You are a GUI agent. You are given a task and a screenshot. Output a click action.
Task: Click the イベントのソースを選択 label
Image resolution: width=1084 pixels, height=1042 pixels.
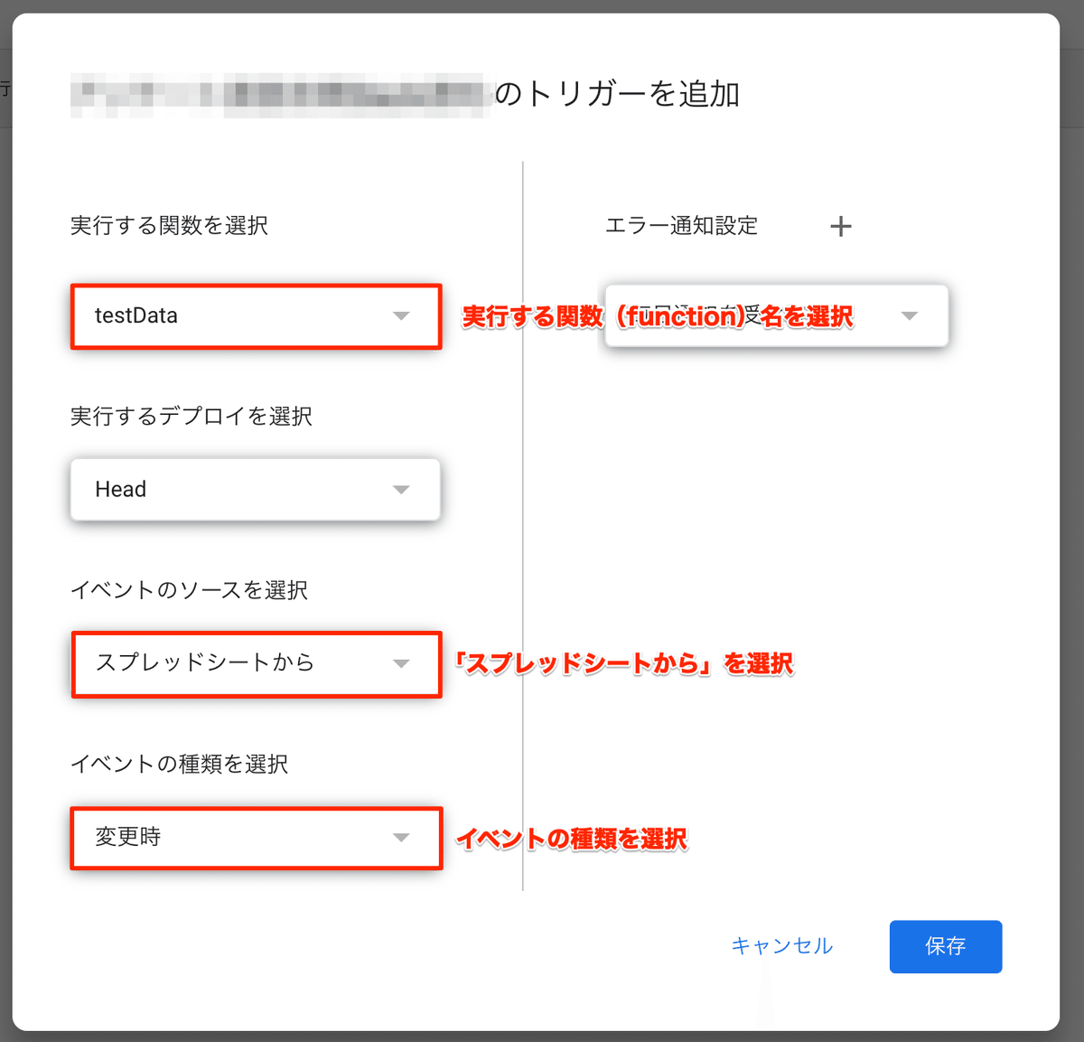point(189,590)
